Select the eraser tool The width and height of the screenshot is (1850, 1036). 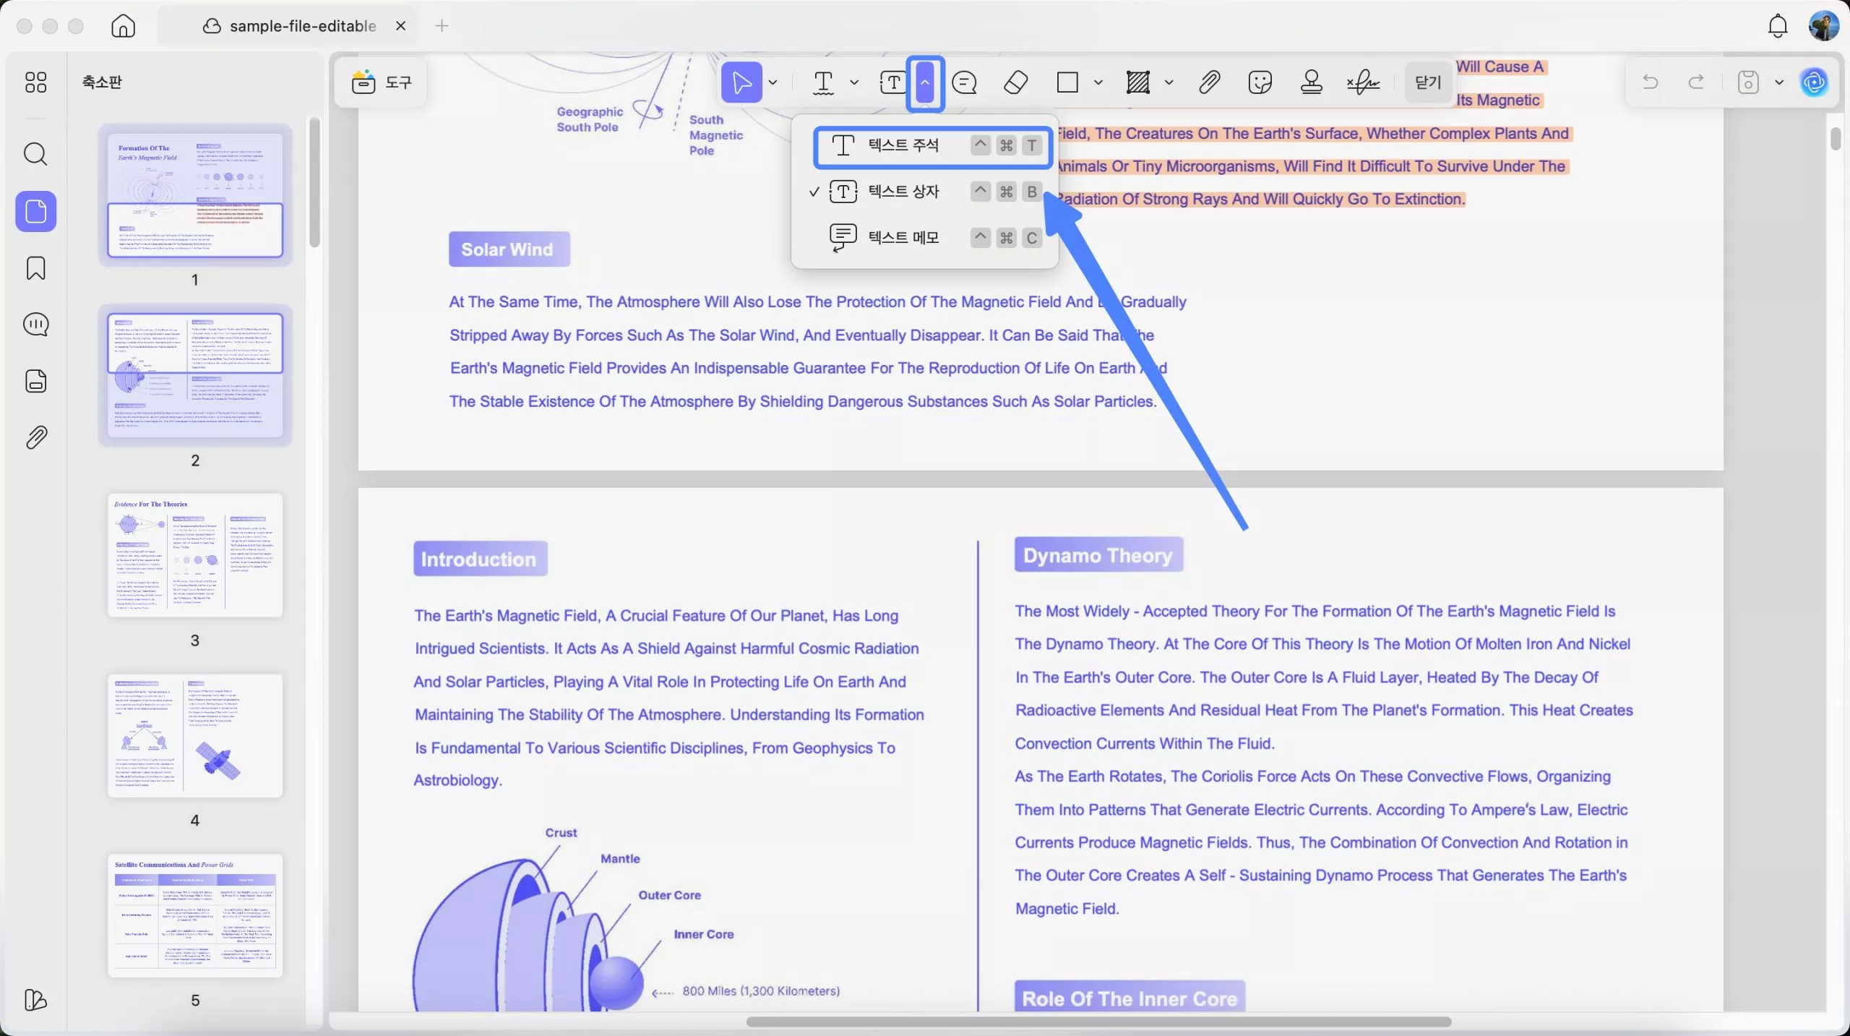(1015, 82)
